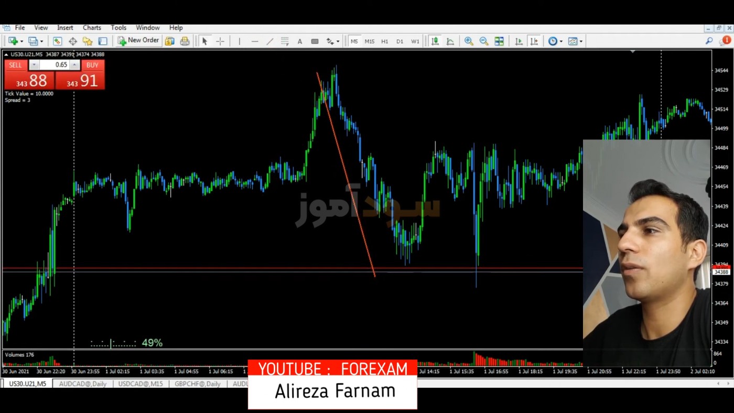Click the printer-shaped toolbar icon
Screen dimensions: 734x413
click(x=185, y=41)
